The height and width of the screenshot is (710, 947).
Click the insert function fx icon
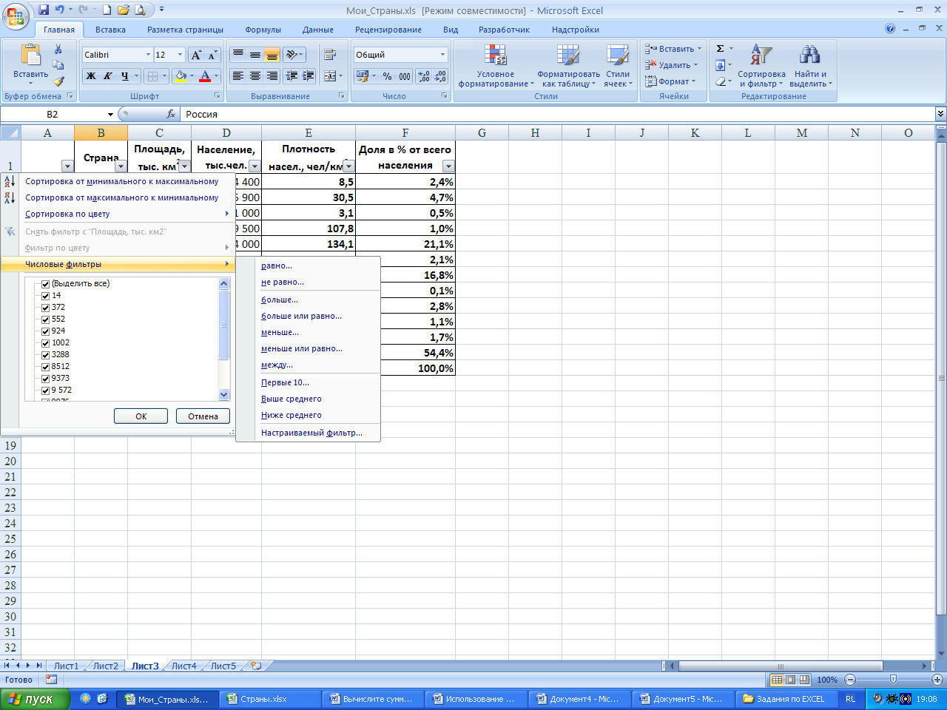click(172, 114)
